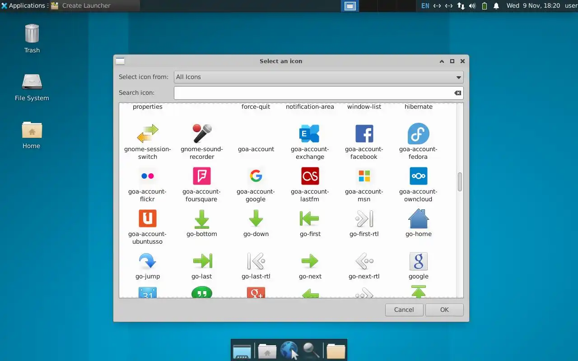The height and width of the screenshot is (361, 578).
Task: Select the go-down arrow icon
Action: pos(256,218)
